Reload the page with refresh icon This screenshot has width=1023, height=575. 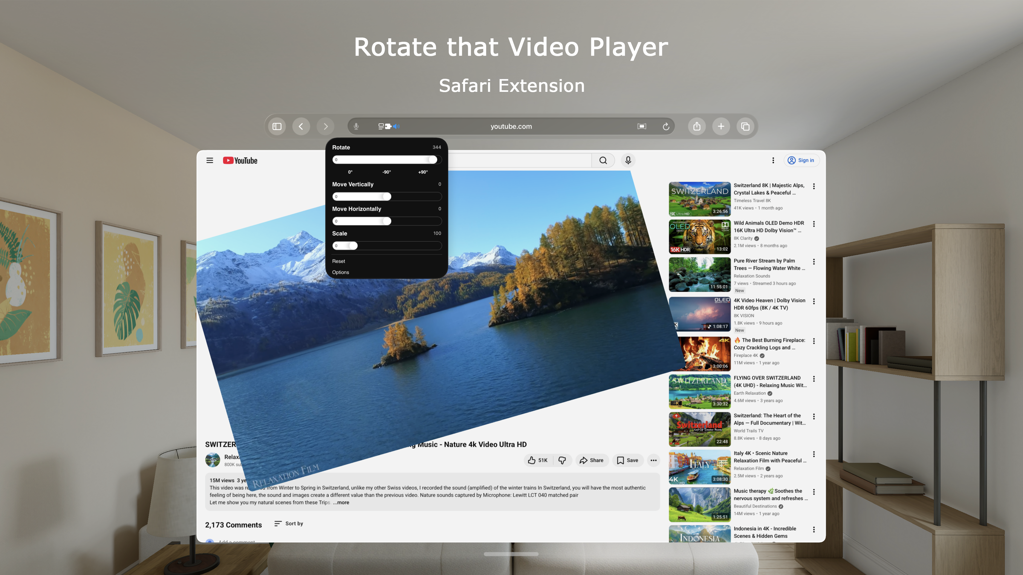pyautogui.click(x=666, y=126)
